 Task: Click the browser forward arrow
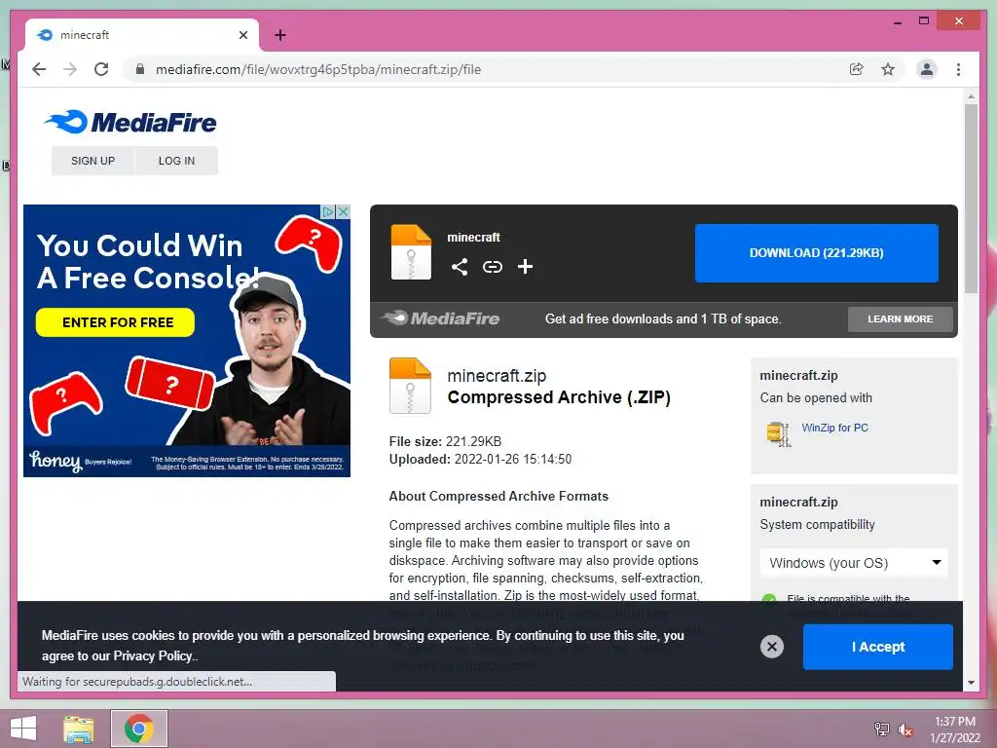click(x=70, y=69)
